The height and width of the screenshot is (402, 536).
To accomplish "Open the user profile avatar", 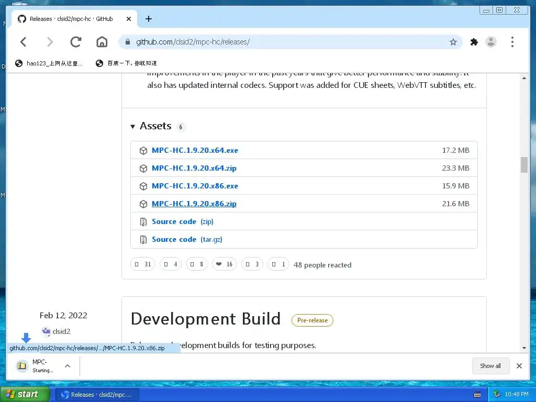I will (491, 42).
